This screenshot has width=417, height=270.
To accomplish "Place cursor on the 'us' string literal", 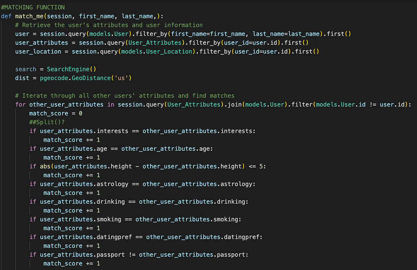I will point(123,78).
